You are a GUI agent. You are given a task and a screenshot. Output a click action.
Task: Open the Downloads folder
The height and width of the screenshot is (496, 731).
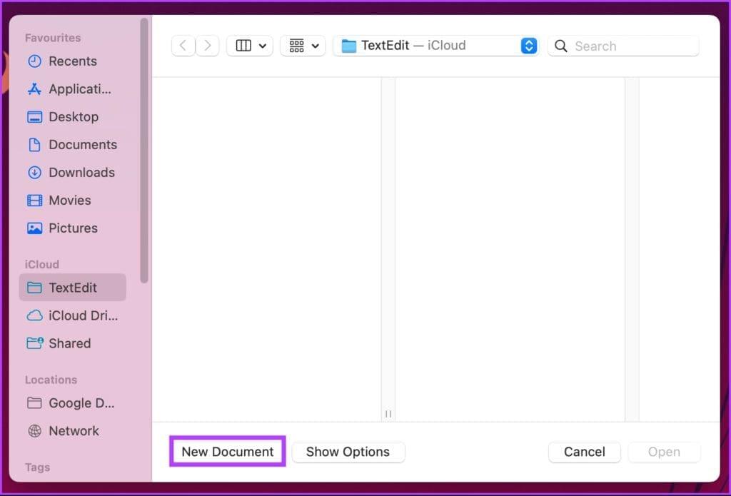point(81,172)
